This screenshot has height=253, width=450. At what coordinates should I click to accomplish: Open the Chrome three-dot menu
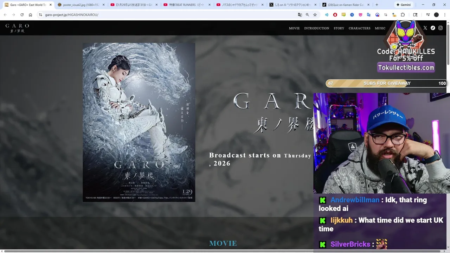pos(445,15)
